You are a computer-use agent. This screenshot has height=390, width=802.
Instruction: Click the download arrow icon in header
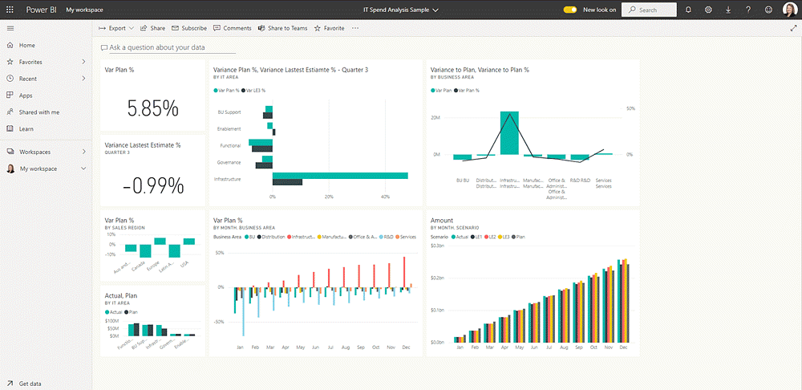(728, 10)
